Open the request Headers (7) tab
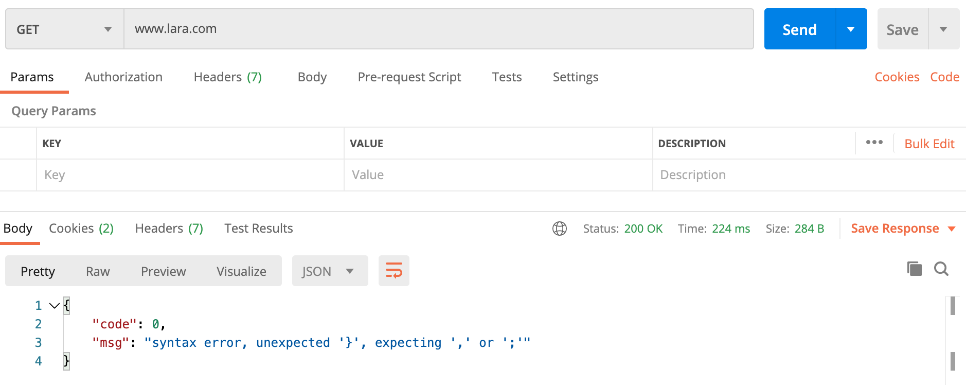The height and width of the screenshot is (385, 966). (x=227, y=77)
